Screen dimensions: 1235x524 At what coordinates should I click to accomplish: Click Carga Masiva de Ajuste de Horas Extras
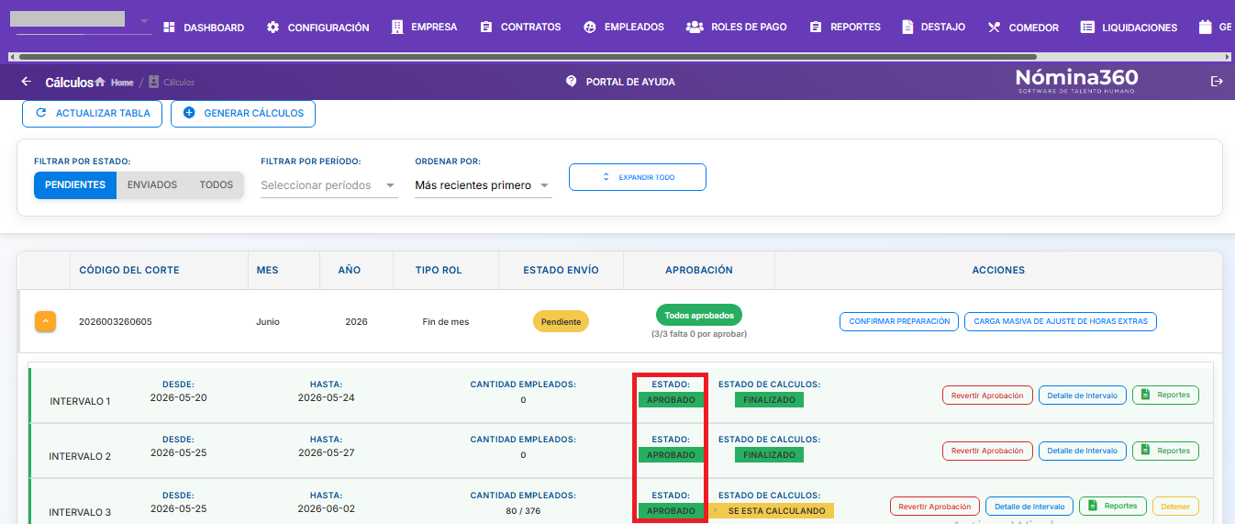coord(1061,322)
